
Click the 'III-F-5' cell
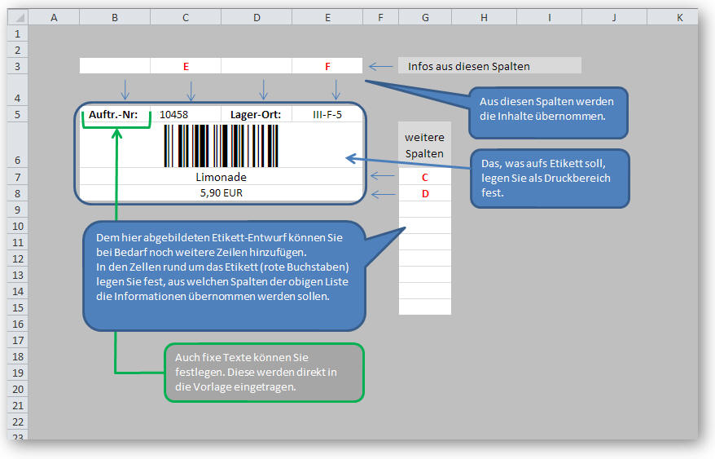pos(327,115)
